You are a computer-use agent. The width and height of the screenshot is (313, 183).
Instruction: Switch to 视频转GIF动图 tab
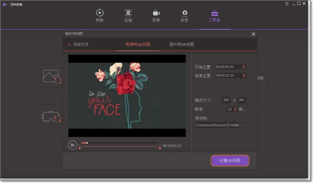tap(138, 44)
